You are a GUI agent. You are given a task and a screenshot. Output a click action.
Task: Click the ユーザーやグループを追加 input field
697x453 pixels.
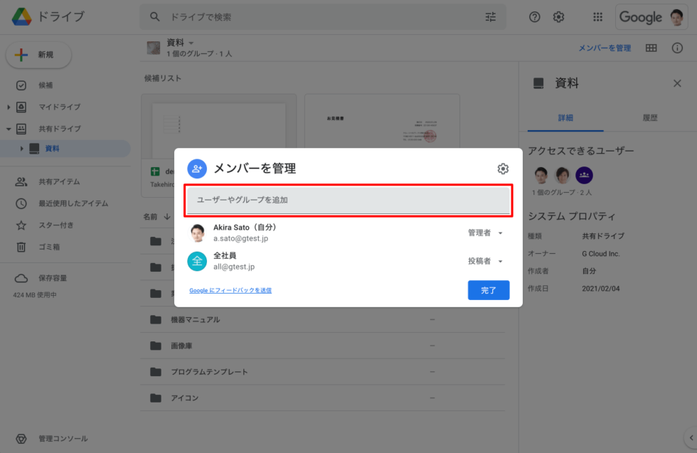click(348, 200)
